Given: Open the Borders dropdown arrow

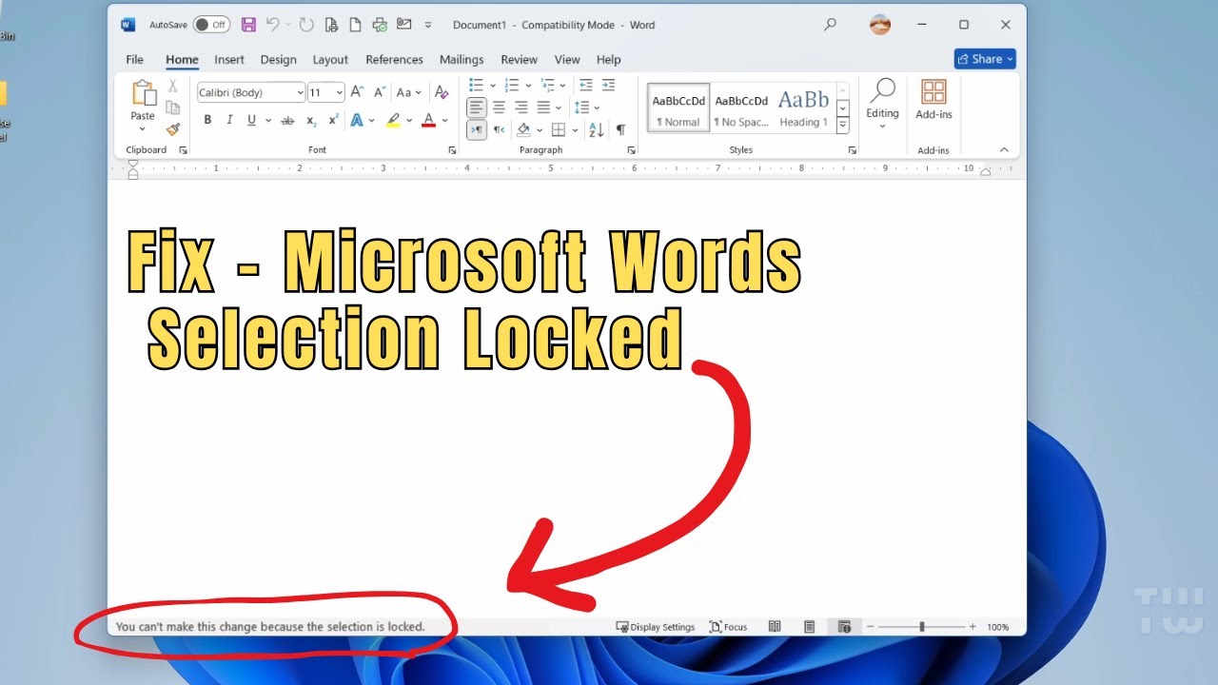Looking at the screenshot, I should tap(575, 129).
